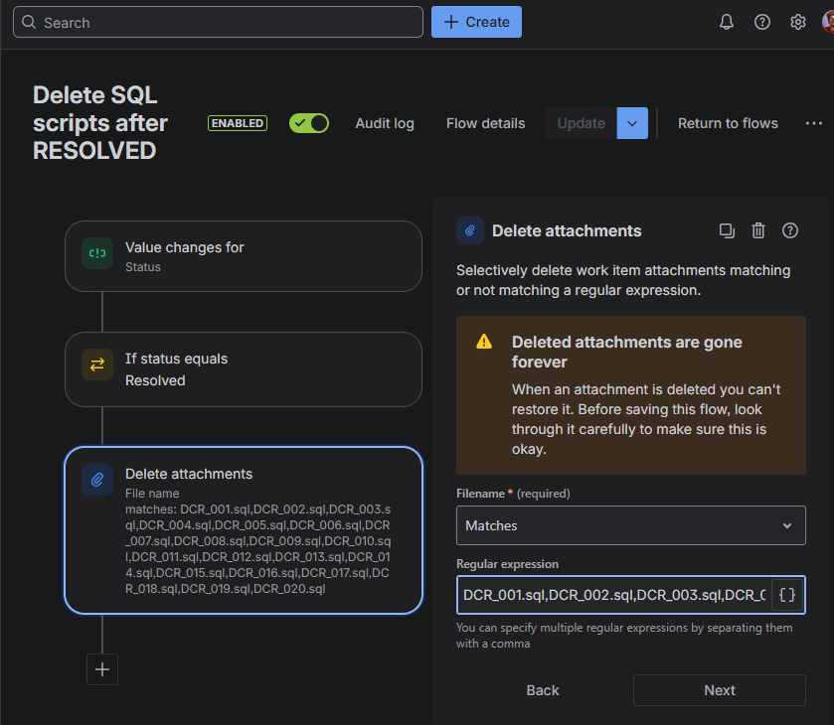Image resolution: width=834 pixels, height=725 pixels.
Task: Open the user profile avatar
Action: [x=828, y=22]
